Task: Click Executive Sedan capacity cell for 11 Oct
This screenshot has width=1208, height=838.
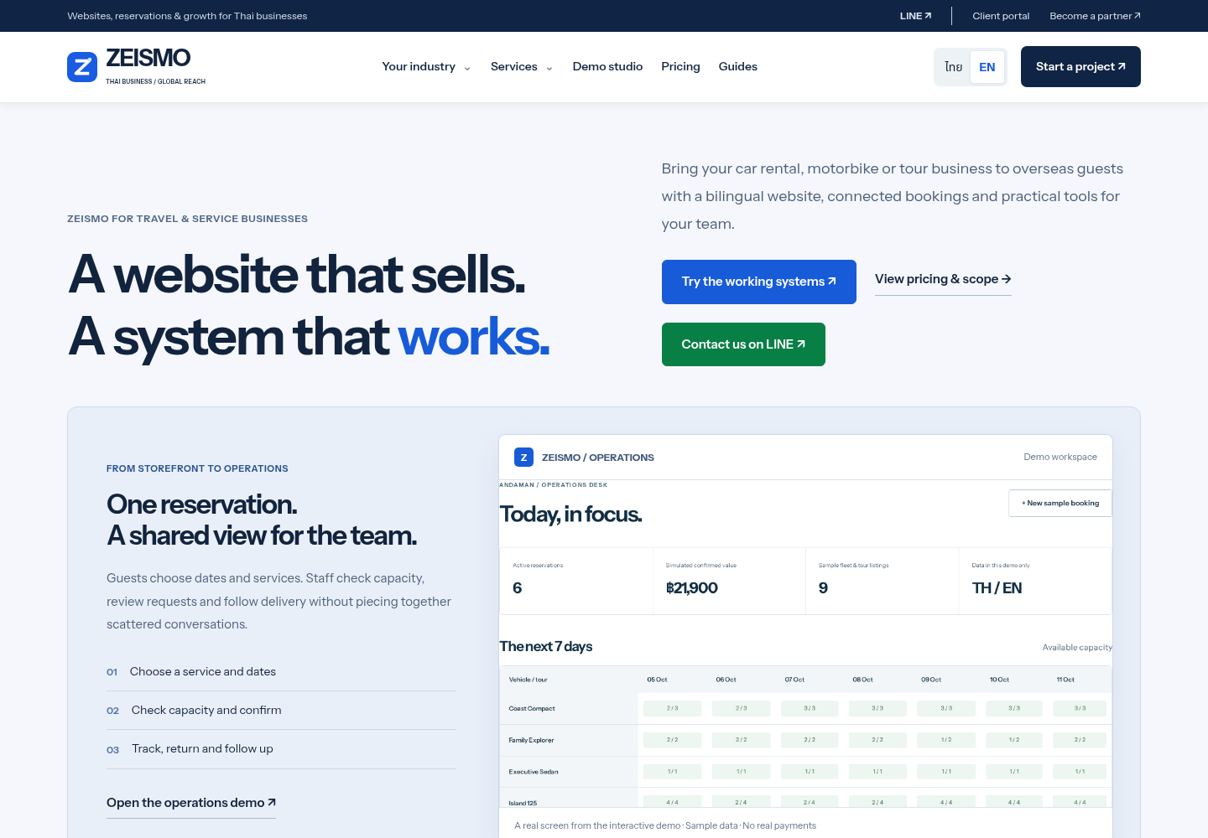Action: tap(1080, 771)
